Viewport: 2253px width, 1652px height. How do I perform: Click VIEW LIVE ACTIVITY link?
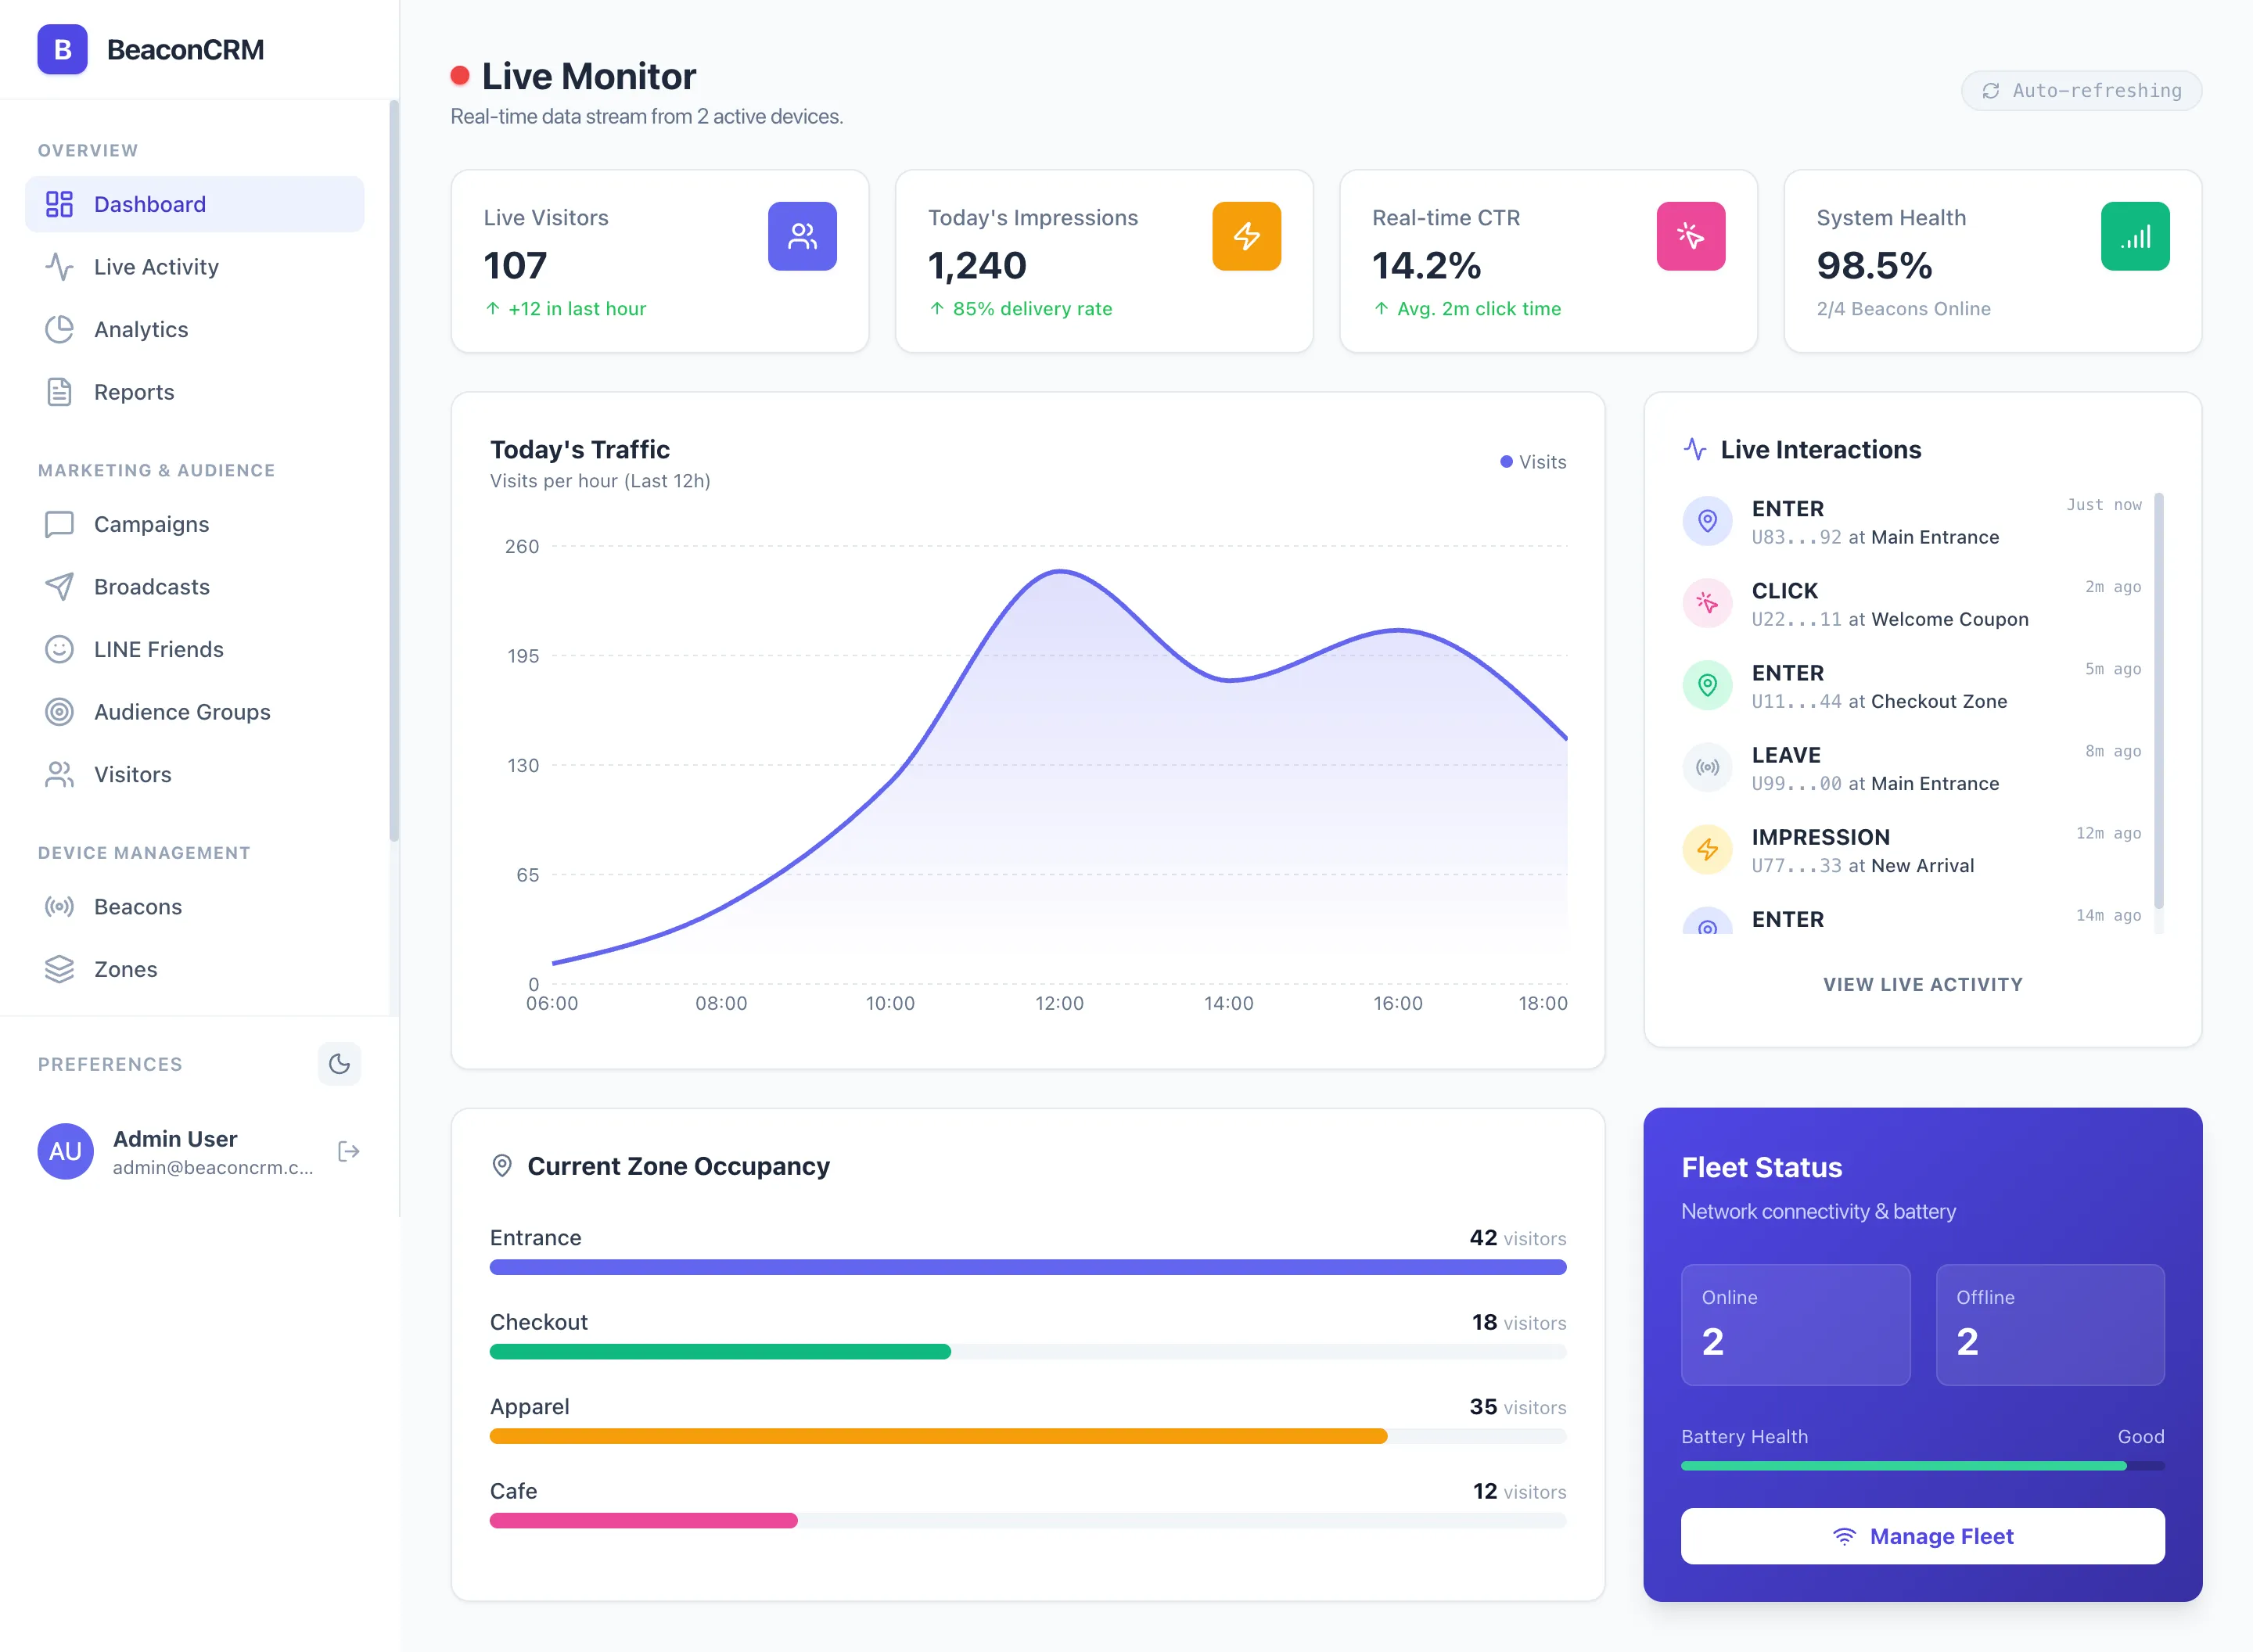(x=1922, y=983)
